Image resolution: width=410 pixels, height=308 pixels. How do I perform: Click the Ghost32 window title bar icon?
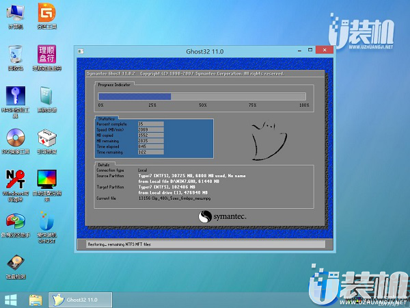[x=81, y=51]
